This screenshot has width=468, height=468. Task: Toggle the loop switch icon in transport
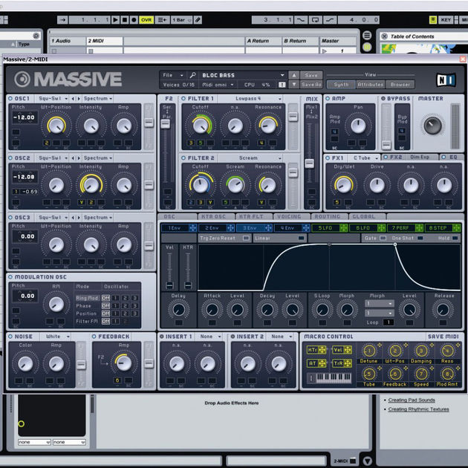[x=315, y=20]
